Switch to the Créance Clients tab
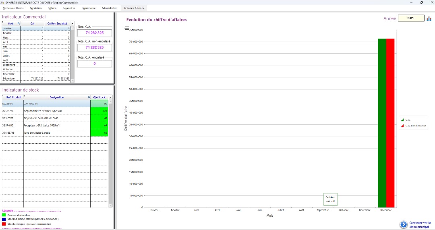Viewport: 435px width, 230px height. pyautogui.click(x=134, y=8)
